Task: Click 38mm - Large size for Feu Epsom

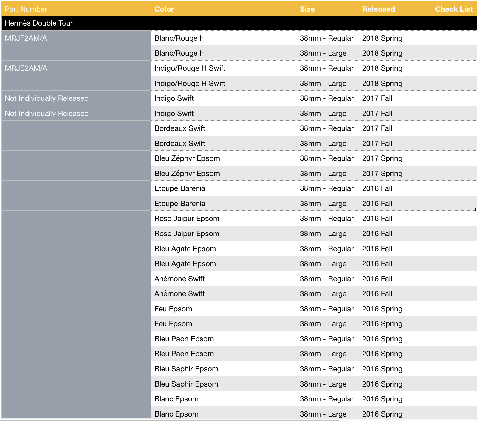Action: (x=323, y=324)
